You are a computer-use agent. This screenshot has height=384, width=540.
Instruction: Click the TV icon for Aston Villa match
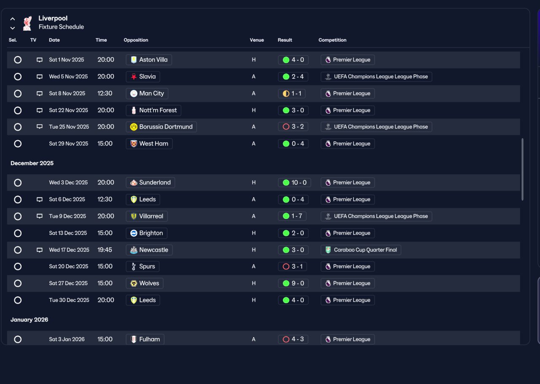[40, 60]
